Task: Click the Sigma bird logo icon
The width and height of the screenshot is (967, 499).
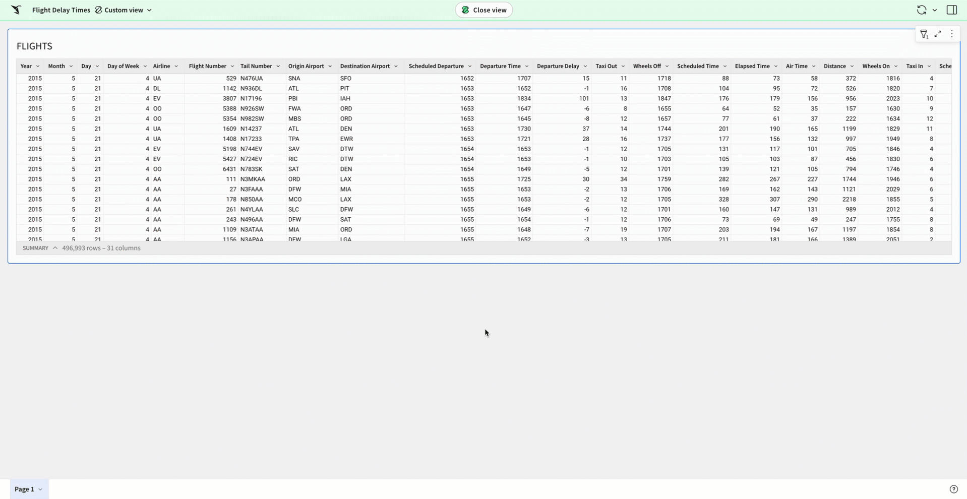Action: click(16, 10)
